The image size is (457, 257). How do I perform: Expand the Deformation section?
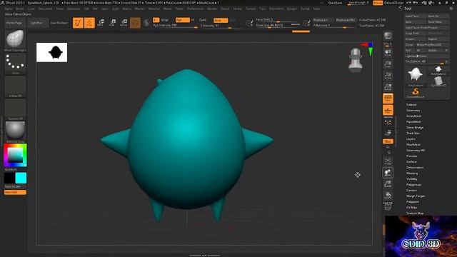tap(415, 168)
